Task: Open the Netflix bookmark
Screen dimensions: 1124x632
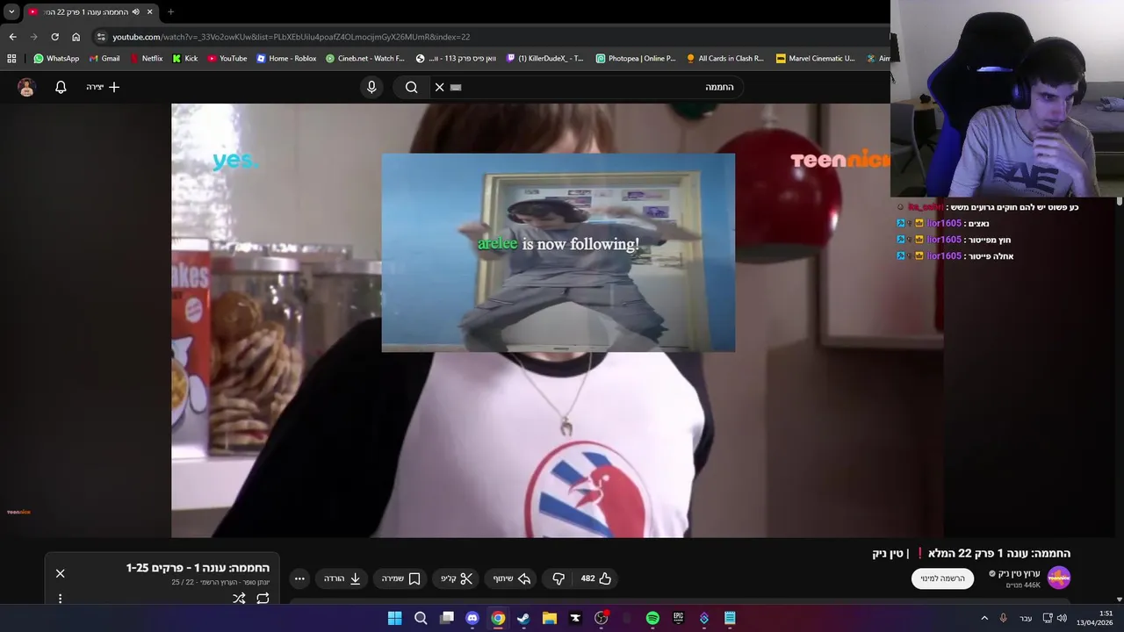Action: tap(146, 59)
